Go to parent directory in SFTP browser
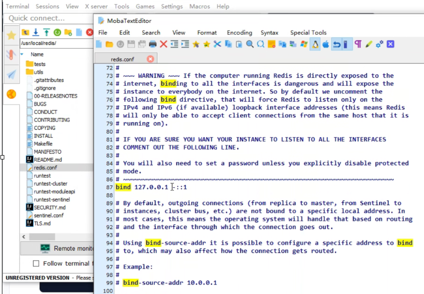Screen dimensions: 424x294 pos(25,32)
